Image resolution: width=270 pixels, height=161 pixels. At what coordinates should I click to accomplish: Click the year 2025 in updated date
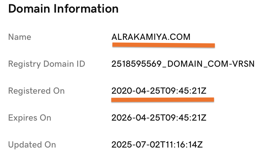click(x=122, y=145)
